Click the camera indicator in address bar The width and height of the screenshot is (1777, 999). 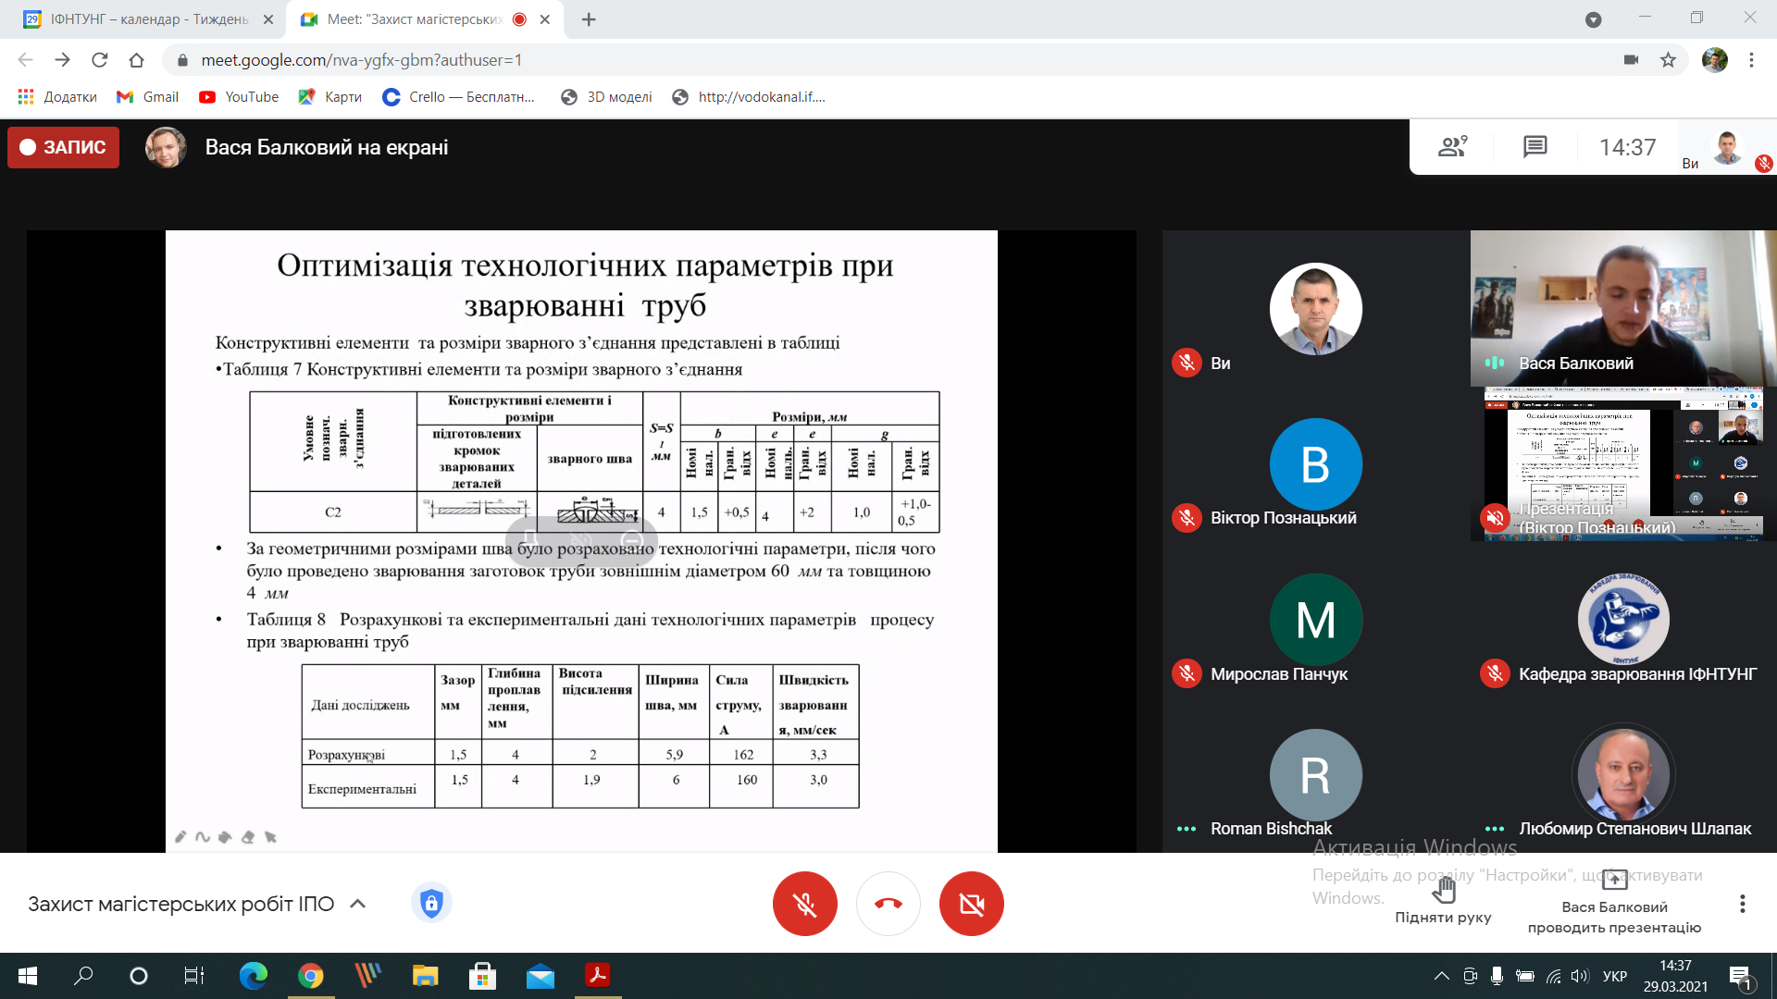click(1631, 60)
